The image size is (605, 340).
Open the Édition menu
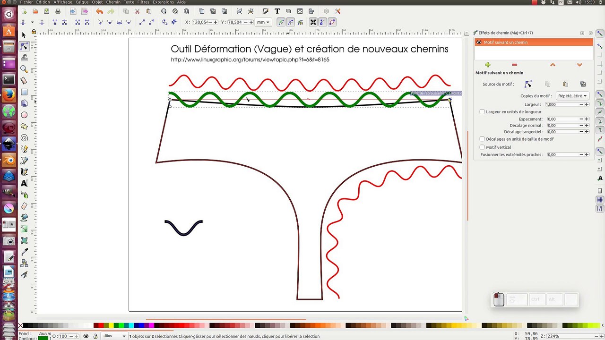[x=43, y=2]
